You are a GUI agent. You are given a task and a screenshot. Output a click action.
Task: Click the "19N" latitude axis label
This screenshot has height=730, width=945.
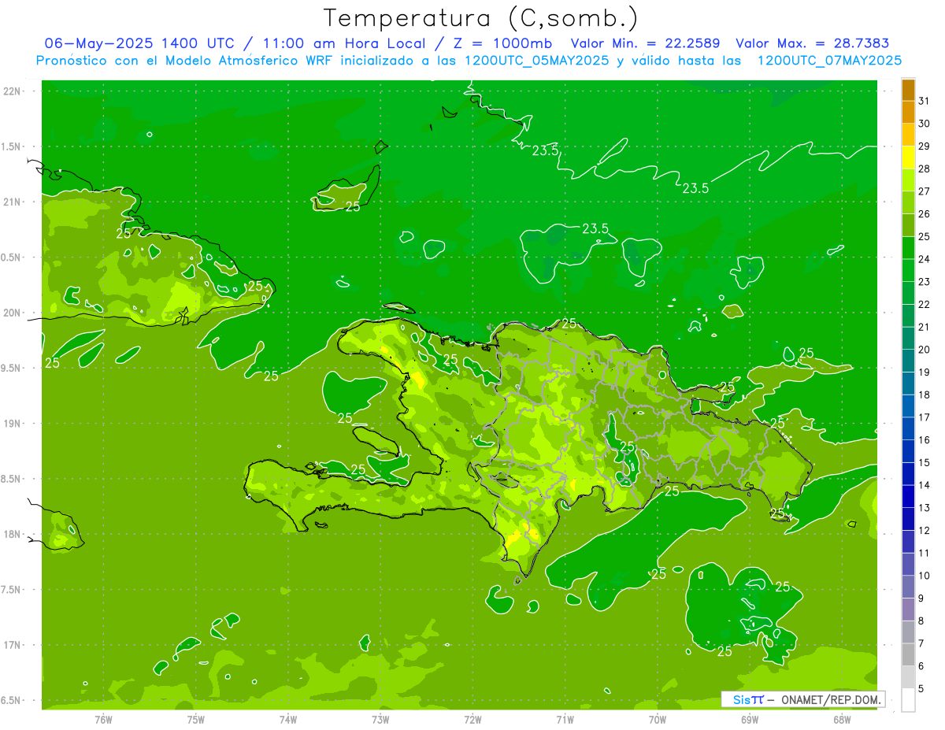pos(12,424)
